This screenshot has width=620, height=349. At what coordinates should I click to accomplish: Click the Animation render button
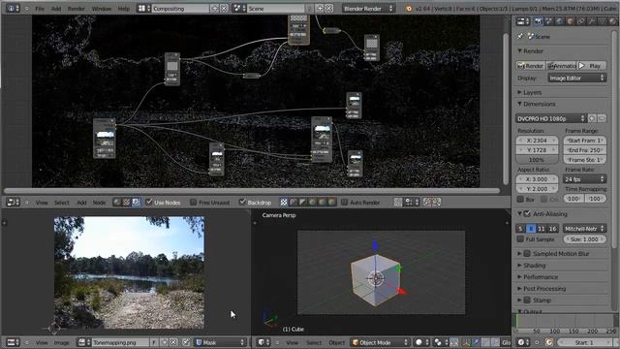[562, 66]
